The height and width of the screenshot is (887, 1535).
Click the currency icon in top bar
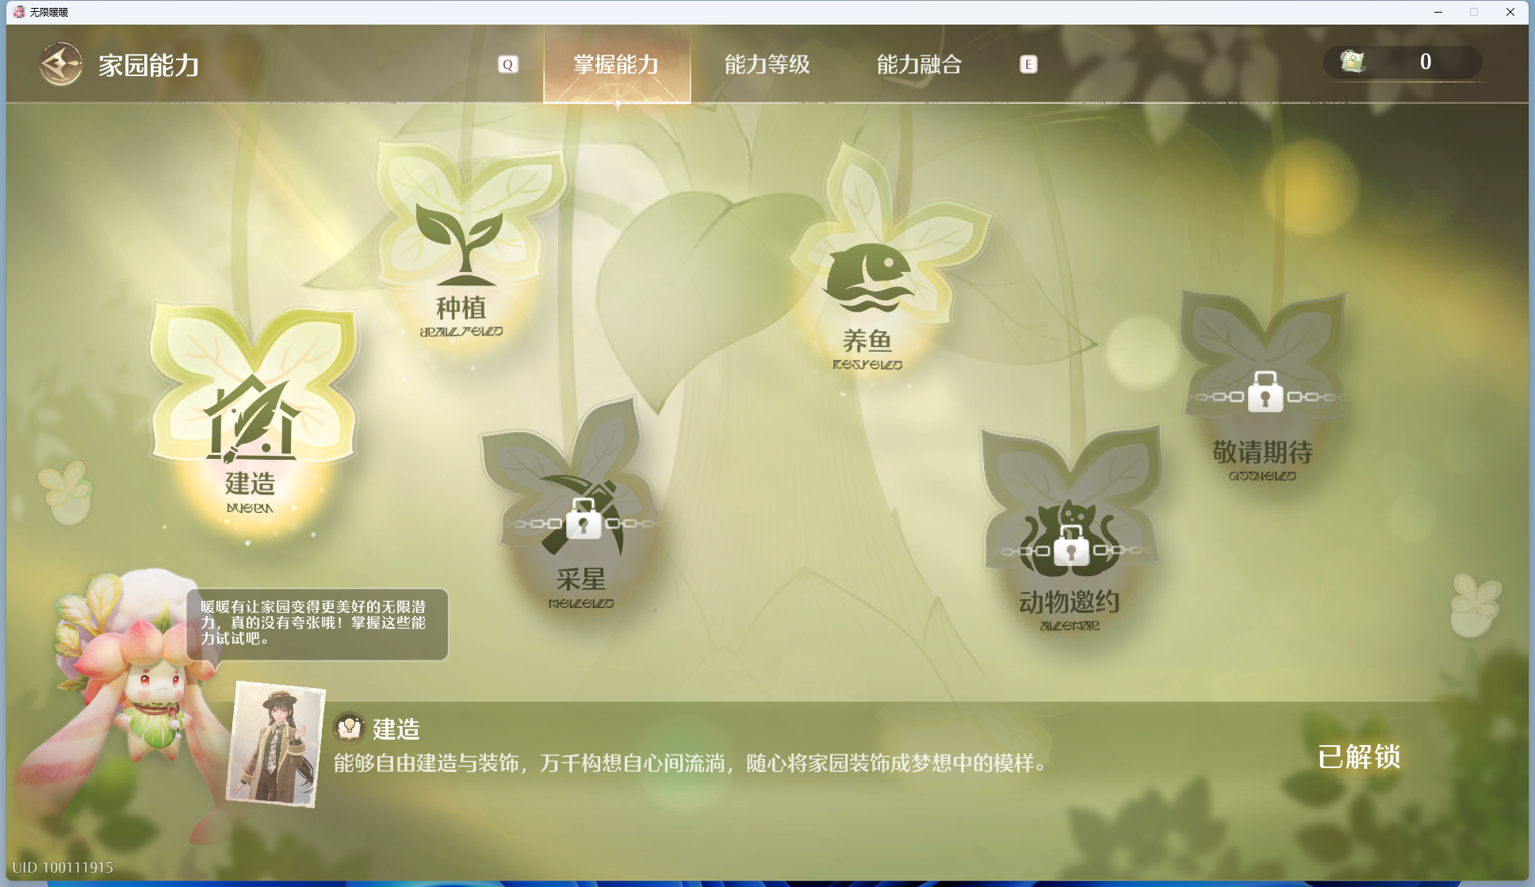[1353, 62]
